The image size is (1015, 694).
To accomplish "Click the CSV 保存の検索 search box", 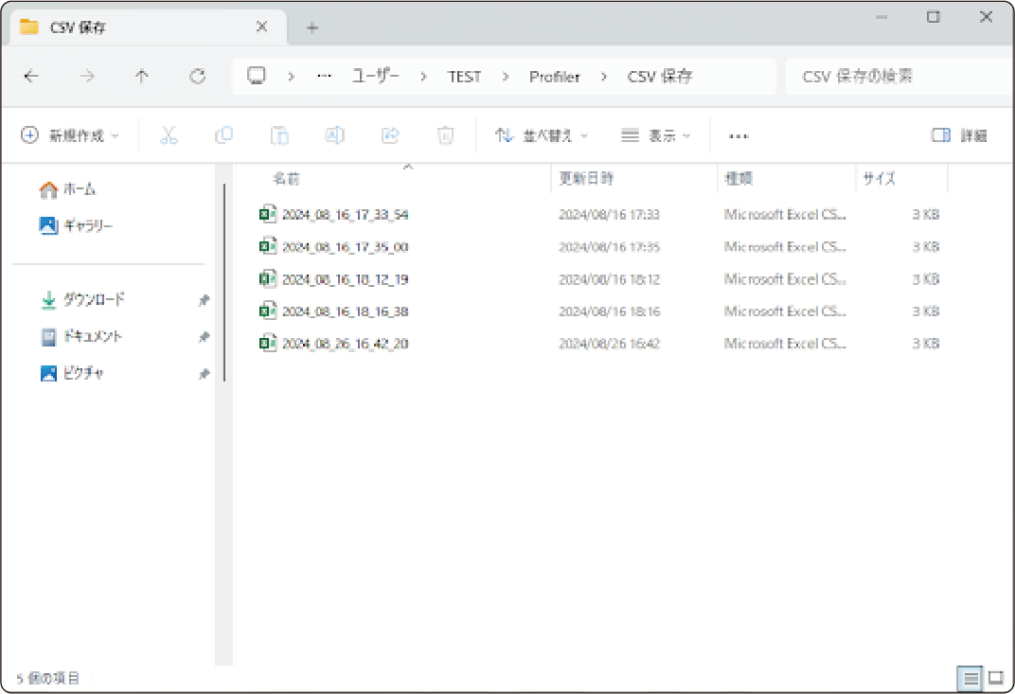I will (x=895, y=77).
